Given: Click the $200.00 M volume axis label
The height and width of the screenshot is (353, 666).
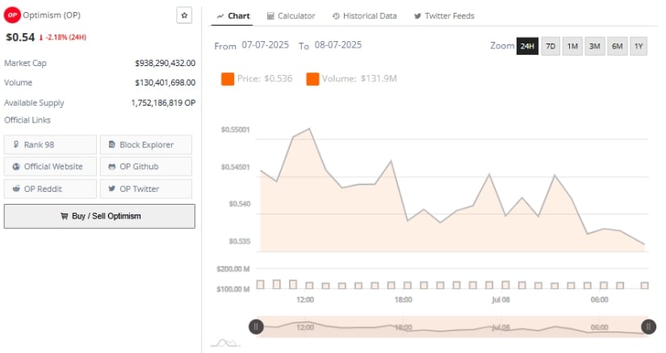Looking at the screenshot, I should tap(232, 269).
